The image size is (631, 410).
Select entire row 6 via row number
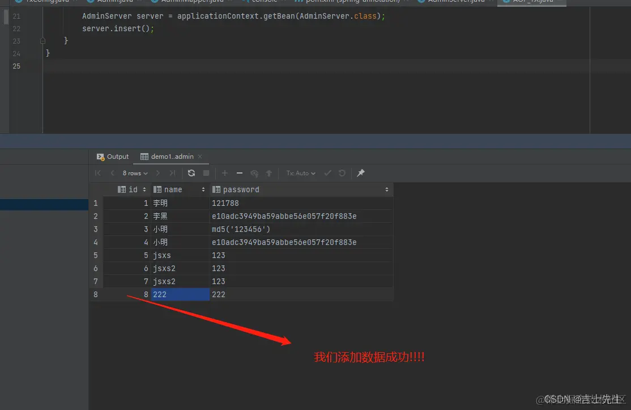tap(96, 268)
